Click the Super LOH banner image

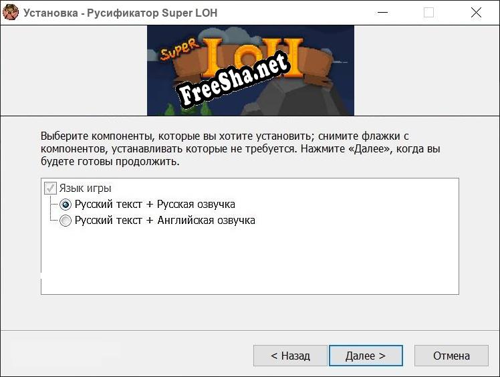(x=250, y=70)
